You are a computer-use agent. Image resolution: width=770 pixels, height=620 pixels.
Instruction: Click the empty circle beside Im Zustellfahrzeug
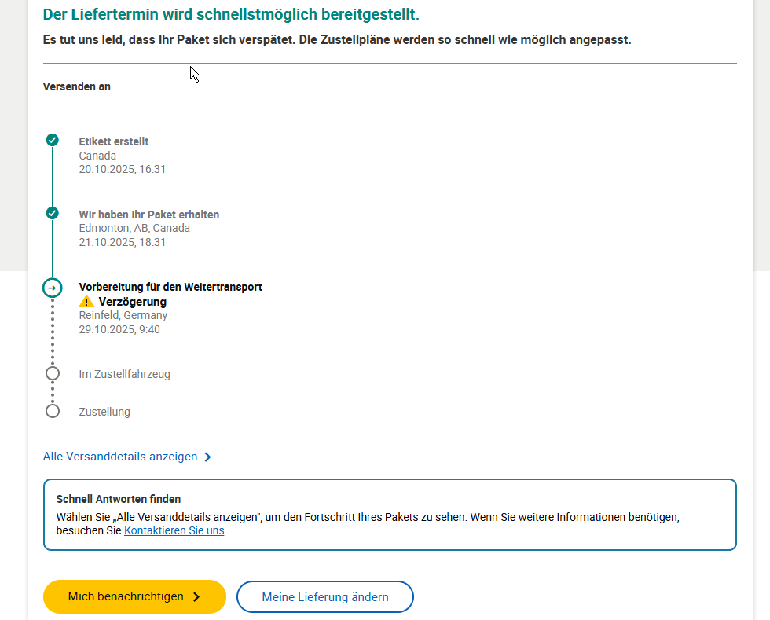[52, 374]
